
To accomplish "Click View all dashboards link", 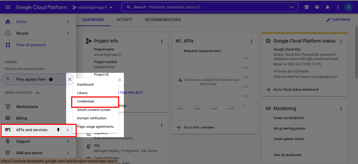I will 287,155.
